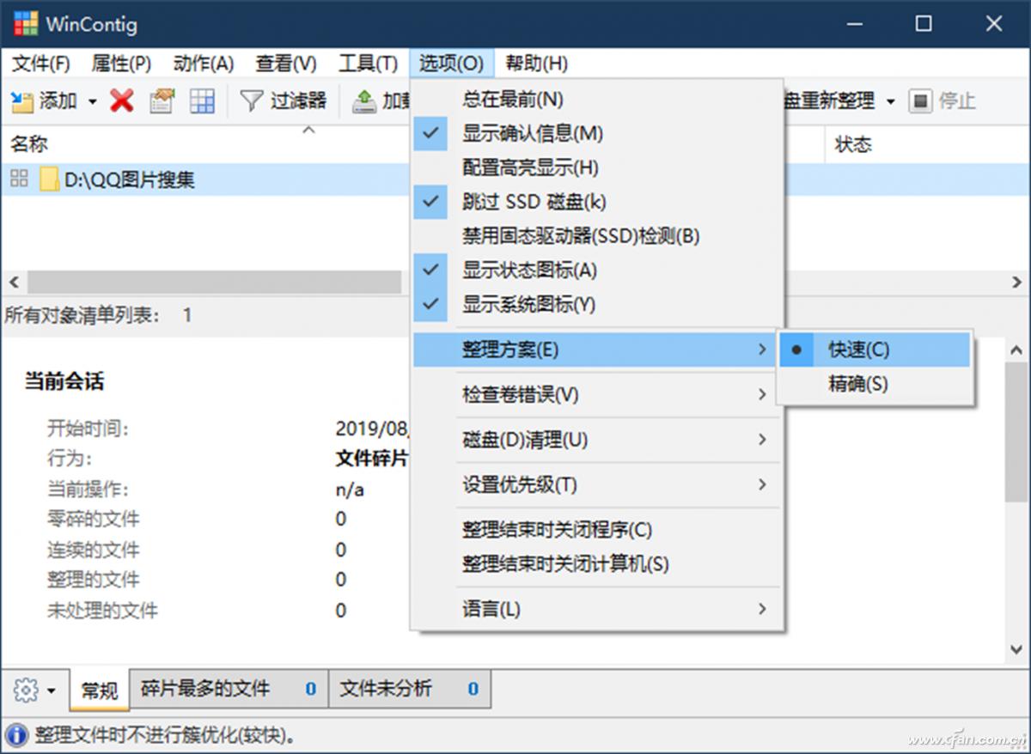The width and height of the screenshot is (1031, 754).
Task: Maximize the WinContig window
Action: [924, 23]
